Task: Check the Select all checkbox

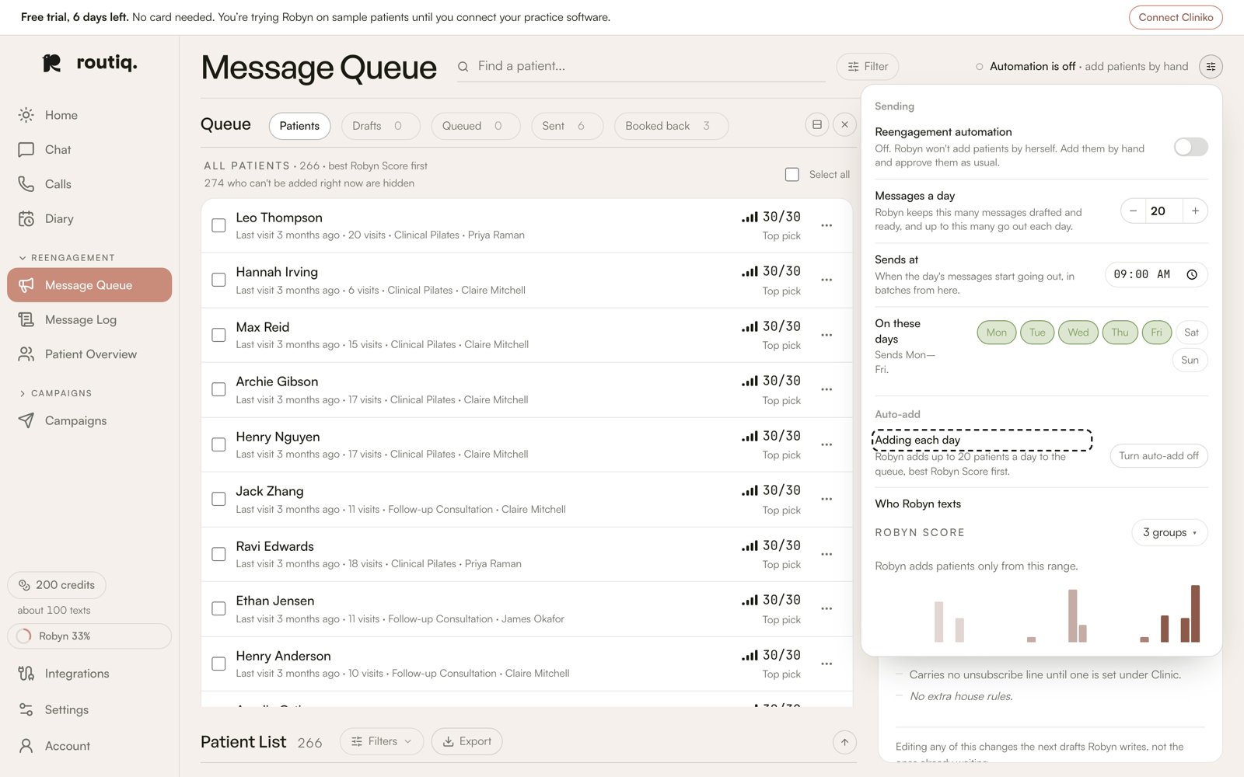Action: coord(792,175)
